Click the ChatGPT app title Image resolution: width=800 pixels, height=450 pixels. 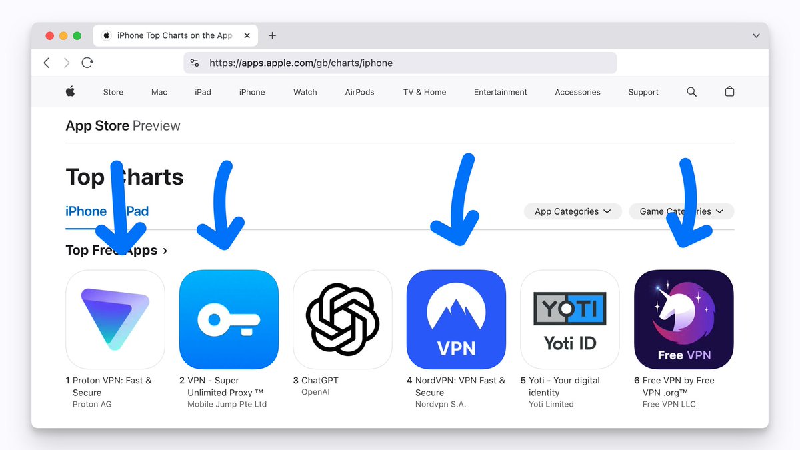tap(320, 381)
